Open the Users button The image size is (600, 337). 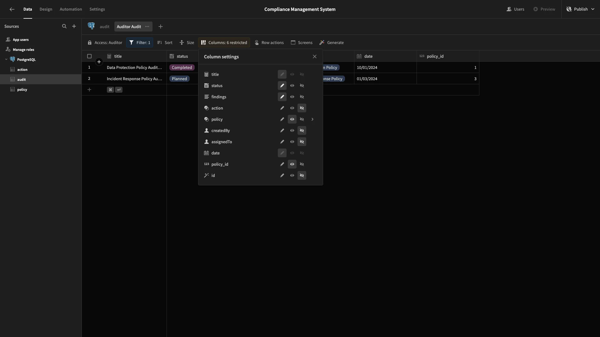point(515,9)
